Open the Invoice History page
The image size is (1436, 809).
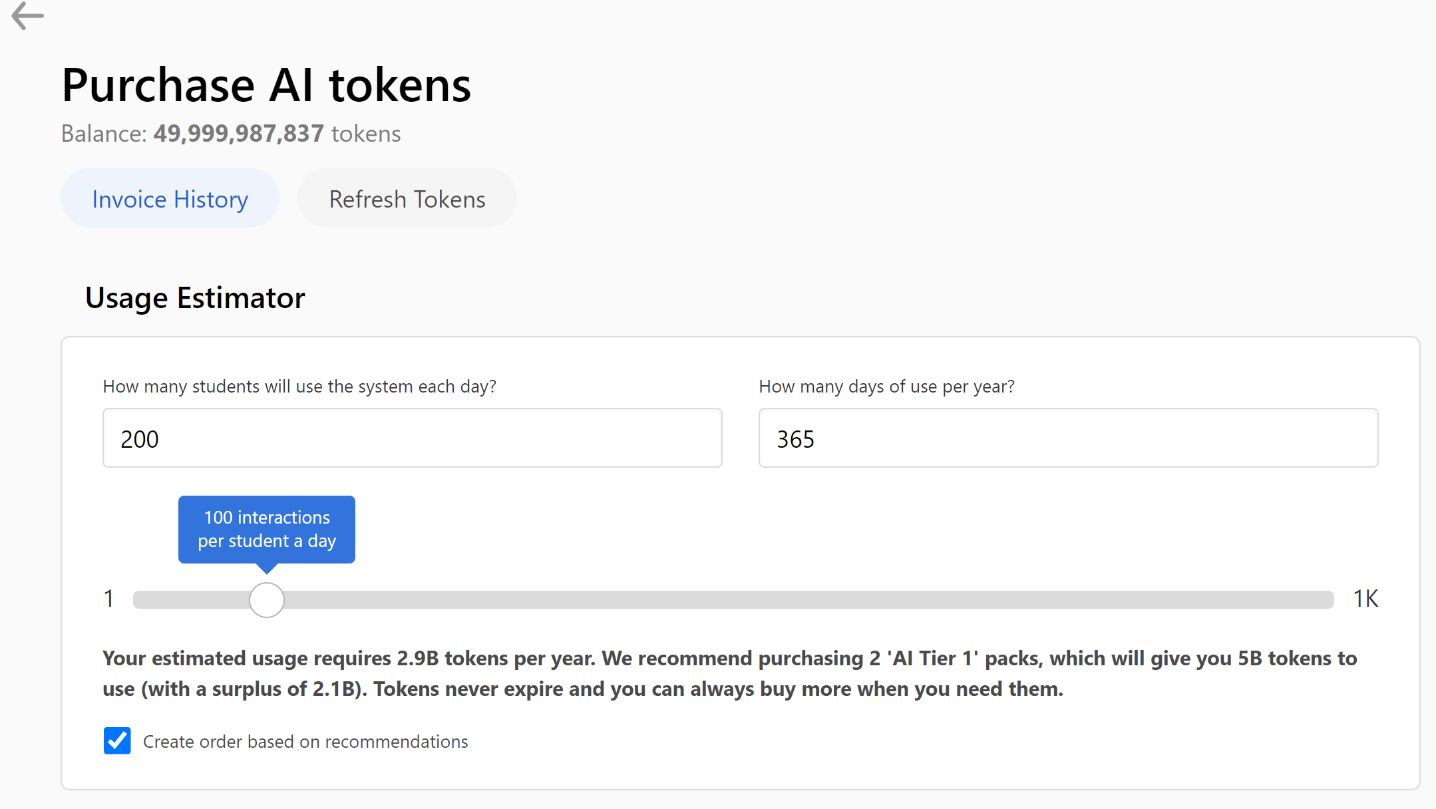point(170,199)
